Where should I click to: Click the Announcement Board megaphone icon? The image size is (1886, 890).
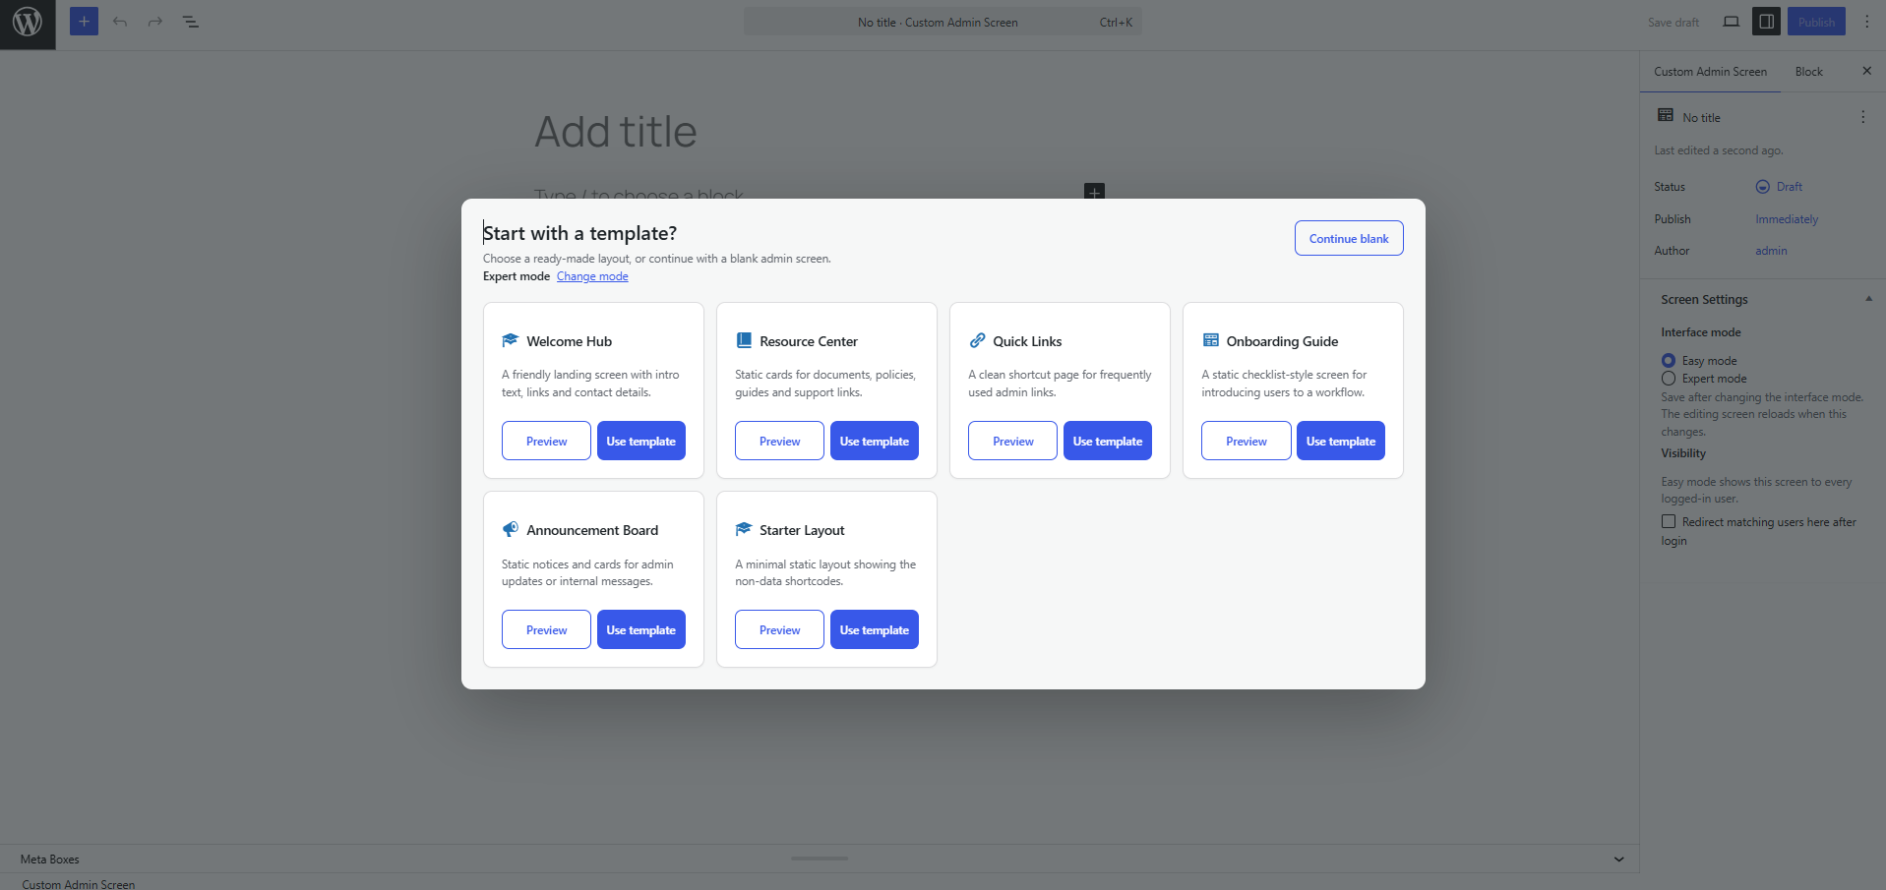pos(510,529)
